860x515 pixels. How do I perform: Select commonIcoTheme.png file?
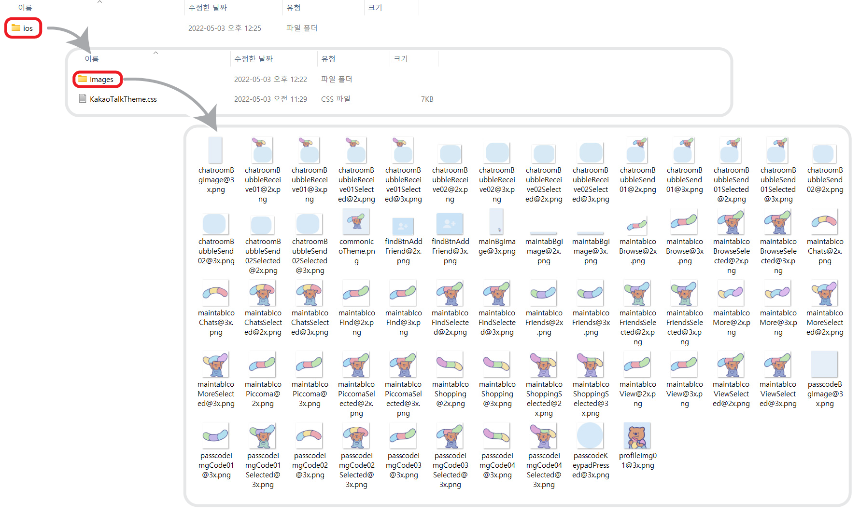point(356,237)
